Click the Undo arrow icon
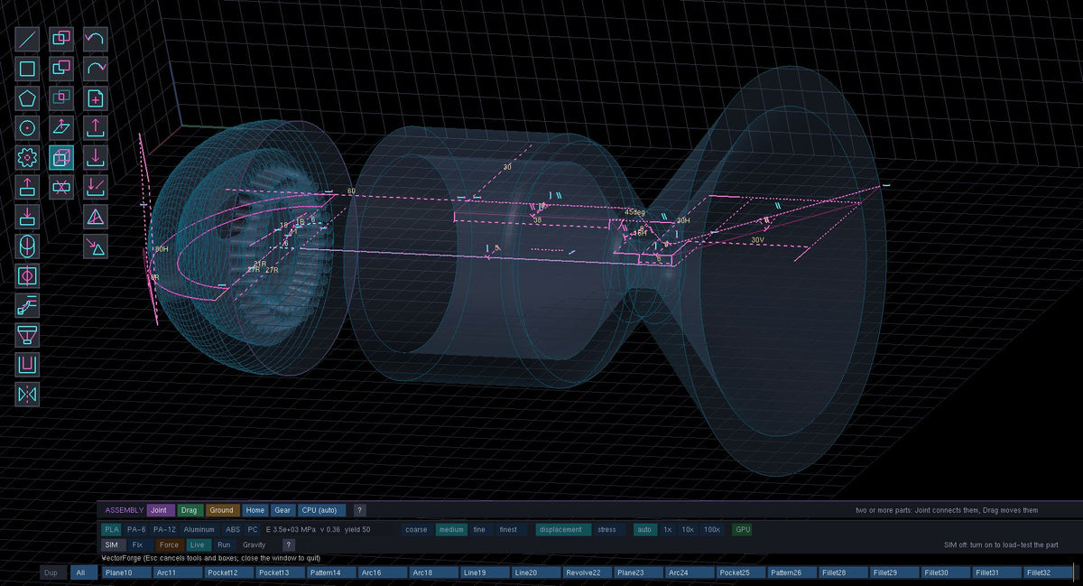 96,39
